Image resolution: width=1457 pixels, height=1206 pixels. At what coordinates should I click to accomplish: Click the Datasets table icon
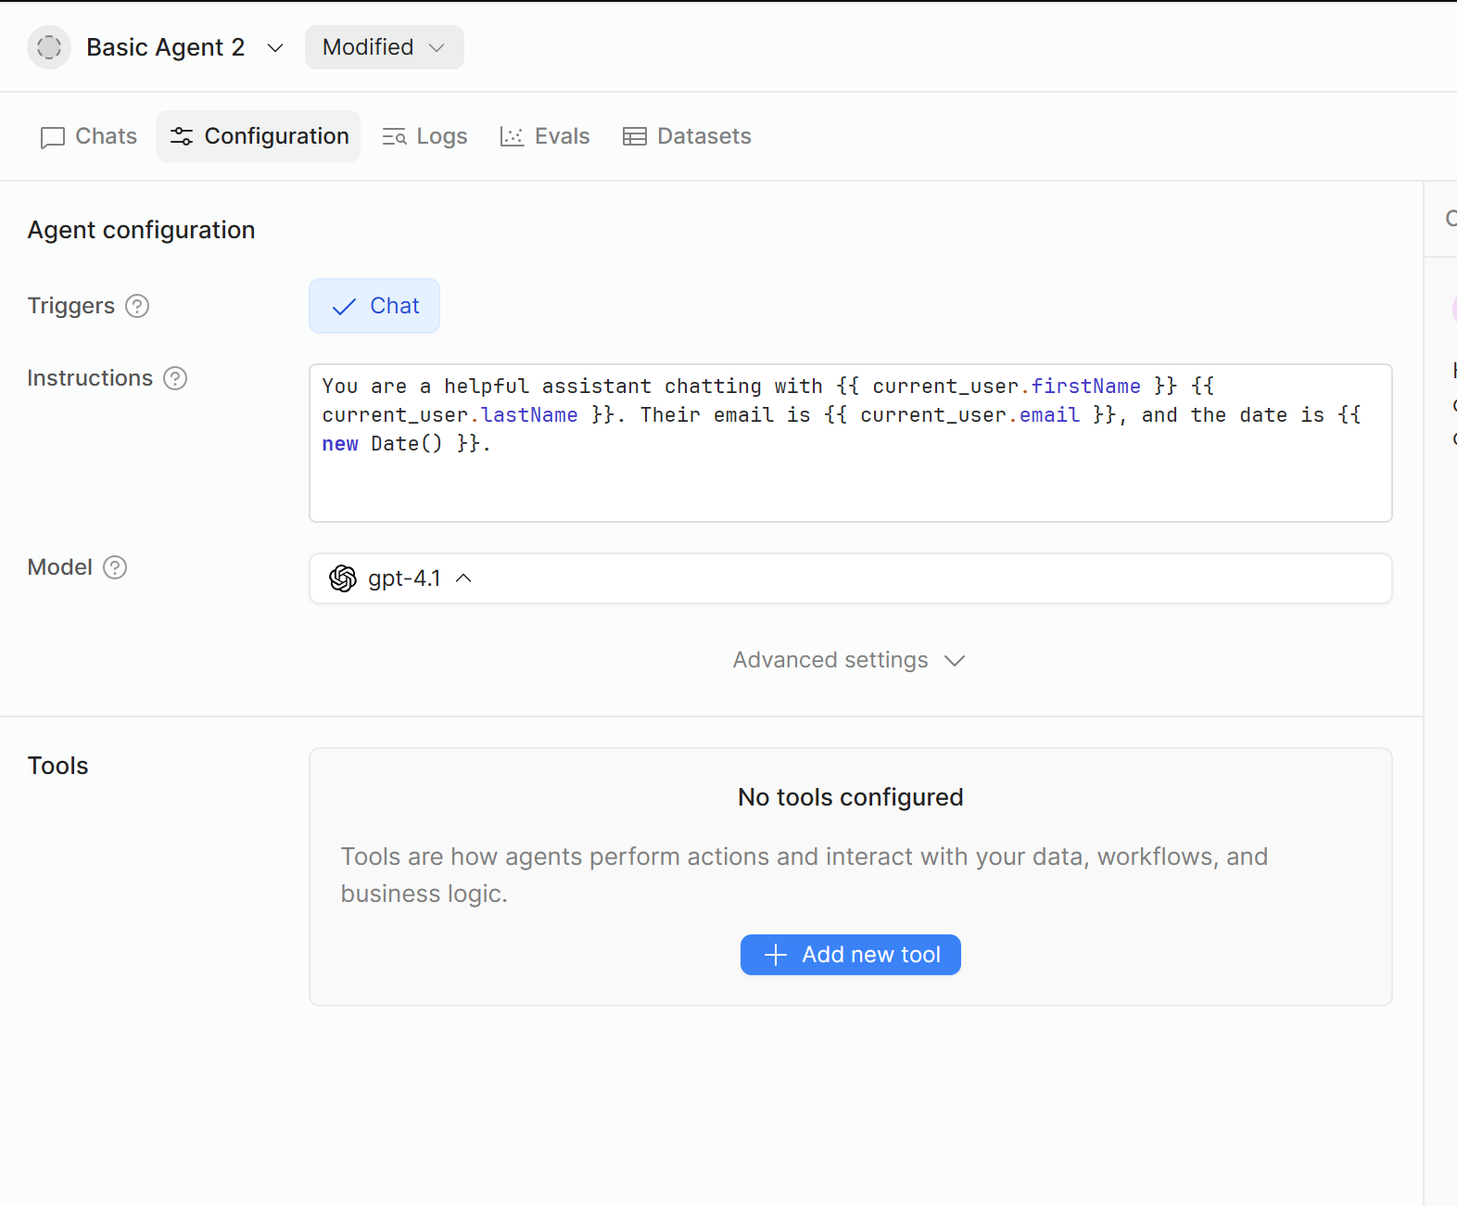click(x=635, y=137)
